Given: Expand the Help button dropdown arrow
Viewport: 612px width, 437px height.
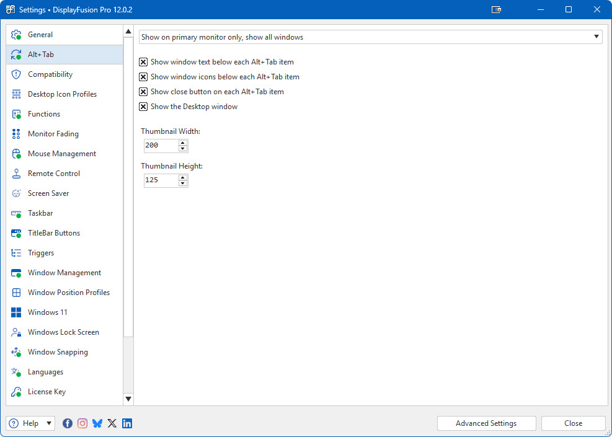Looking at the screenshot, I should 49,423.
